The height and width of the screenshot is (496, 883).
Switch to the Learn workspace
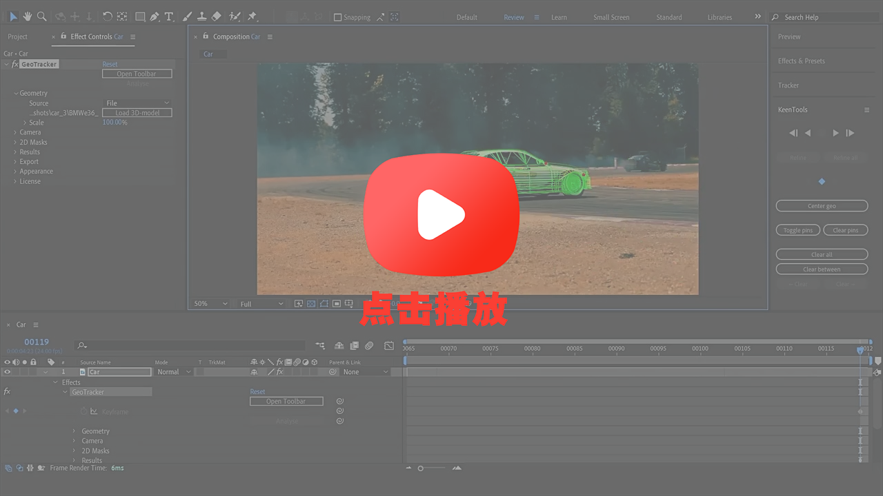coord(559,17)
